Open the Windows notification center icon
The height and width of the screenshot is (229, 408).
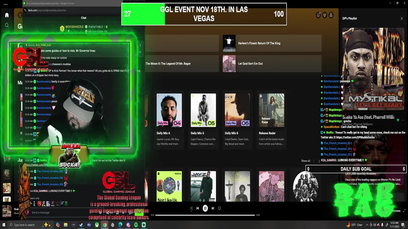(403, 225)
